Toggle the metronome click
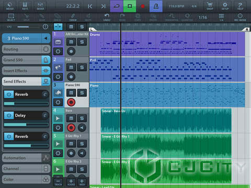Image resolution: width=251 pixels, height=188 pixels. click(156, 6)
